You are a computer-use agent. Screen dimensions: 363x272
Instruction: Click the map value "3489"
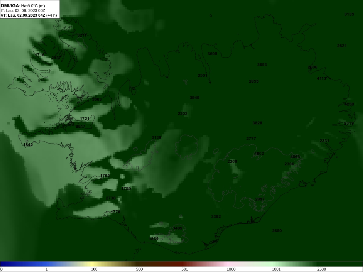pos(178,228)
